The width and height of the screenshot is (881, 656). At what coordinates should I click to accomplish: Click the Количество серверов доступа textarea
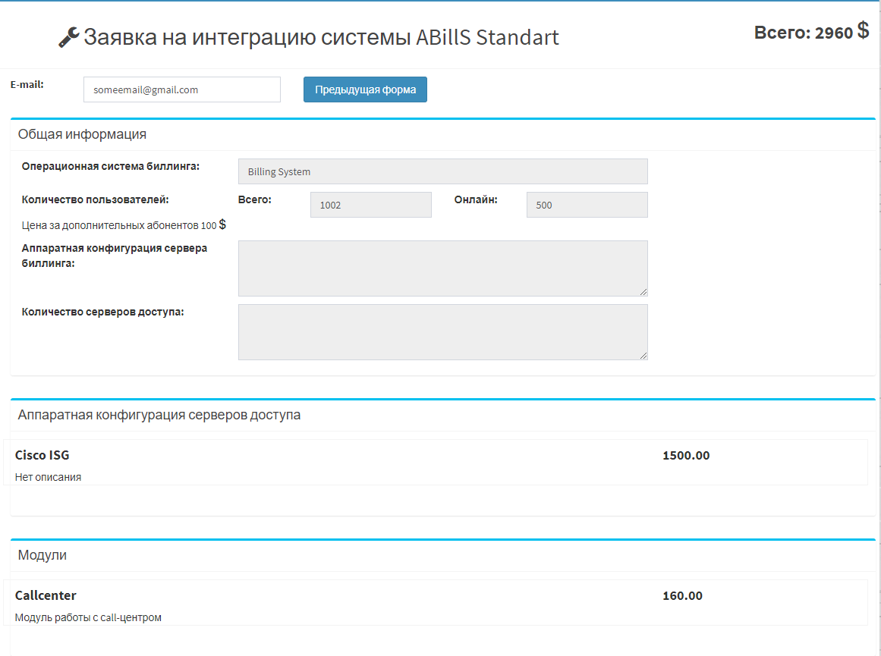(x=442, y=332)
